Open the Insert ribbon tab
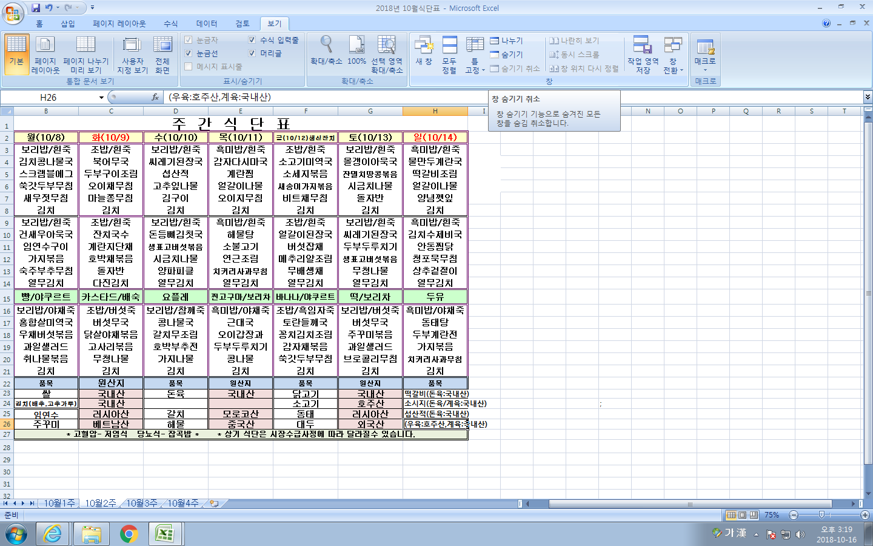Screen dimensions: 873x546 [67, 24]
